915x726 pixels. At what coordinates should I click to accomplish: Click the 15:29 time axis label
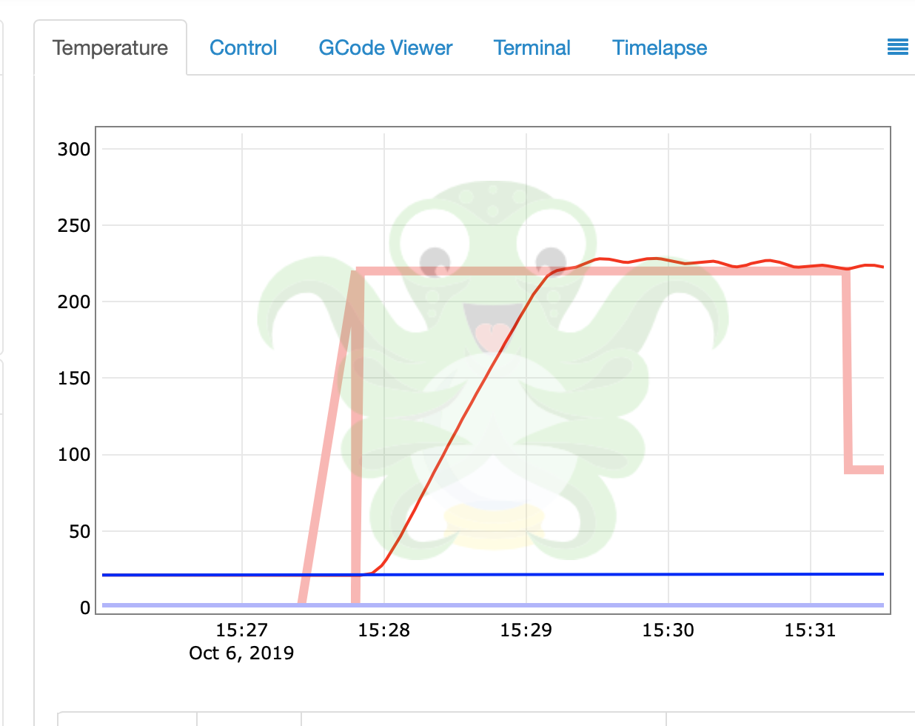click(x=527, y=630)
